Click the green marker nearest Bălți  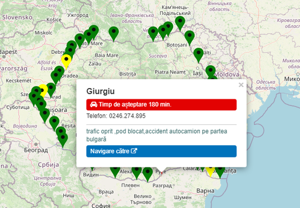pyautogui.click(x=198, y=55)
